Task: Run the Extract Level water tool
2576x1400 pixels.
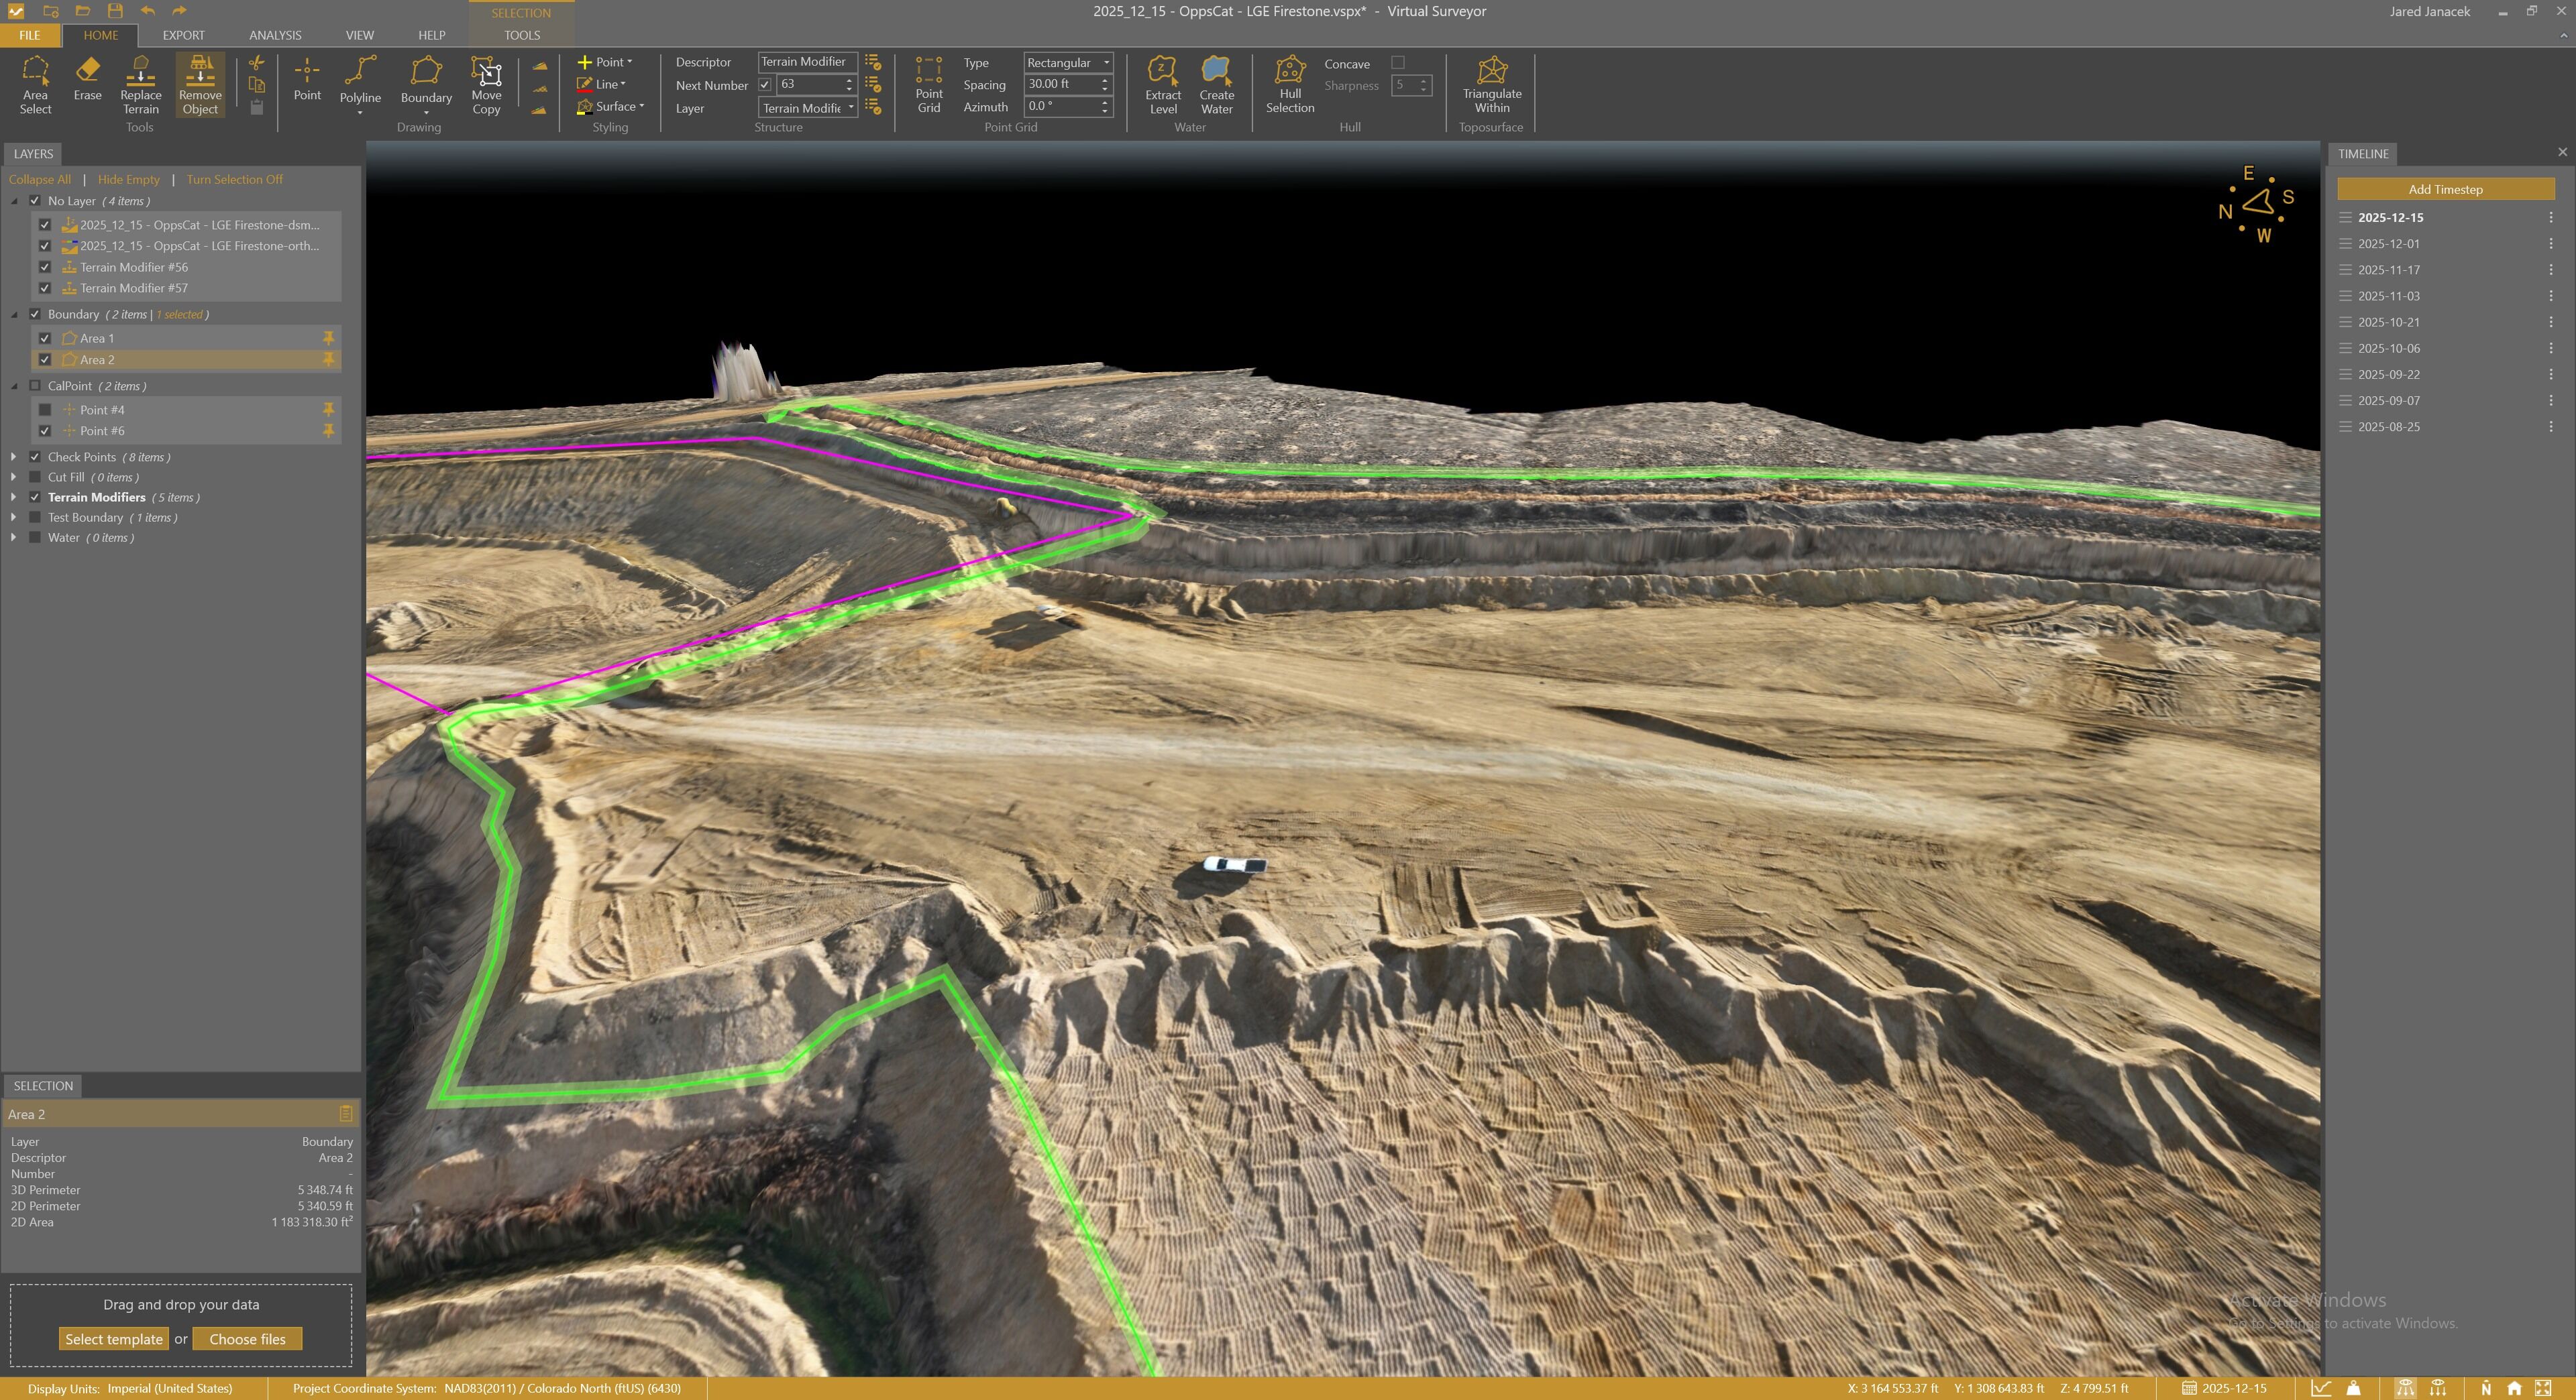Action: [1163, 85]
